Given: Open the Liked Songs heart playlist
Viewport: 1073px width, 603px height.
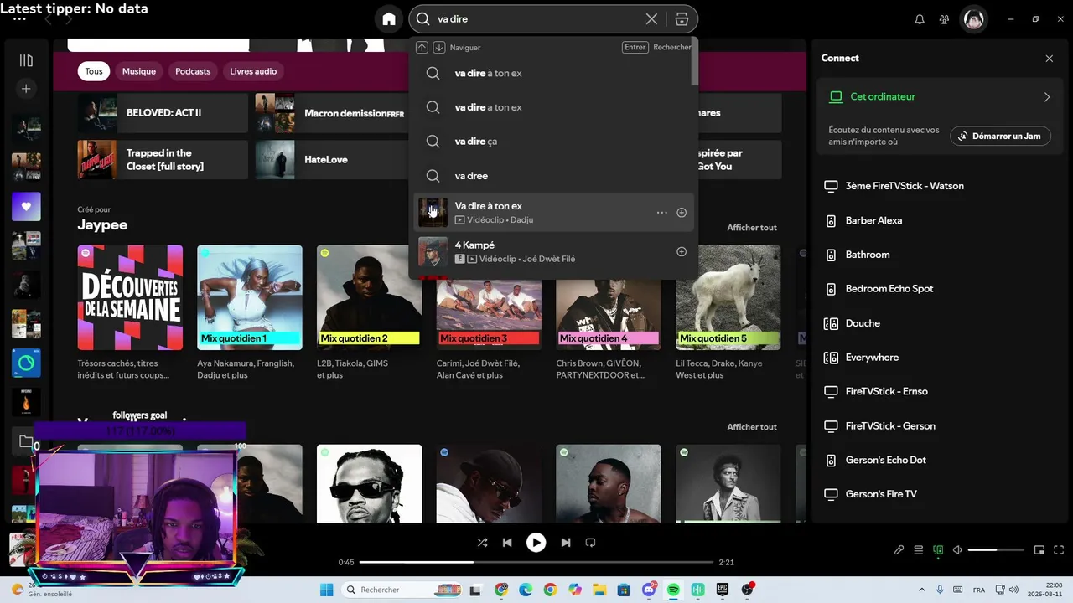Looking at the screenshot, I should pyautogui.click(x=26, y=206).
